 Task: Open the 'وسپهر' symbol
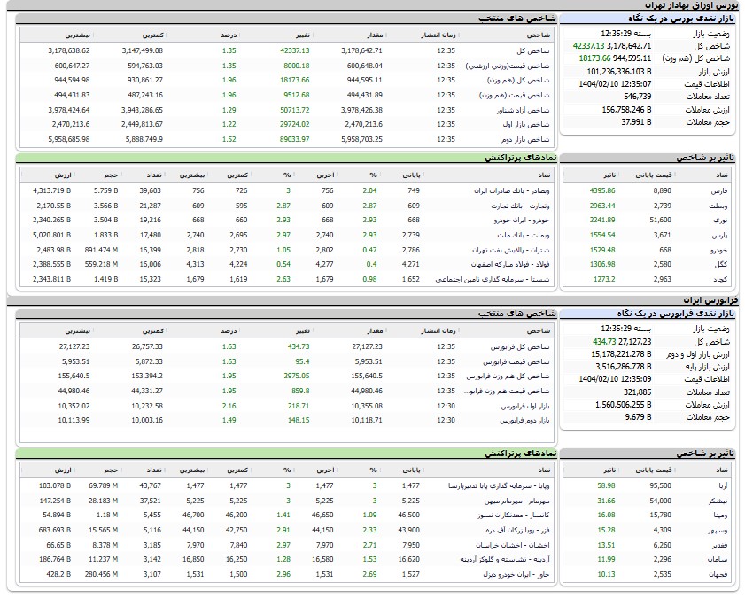[x=718, y=530]
